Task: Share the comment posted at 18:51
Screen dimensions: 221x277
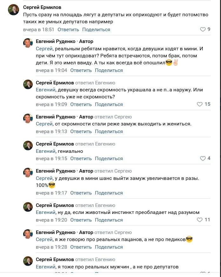Action: click(x=96, y=30)
